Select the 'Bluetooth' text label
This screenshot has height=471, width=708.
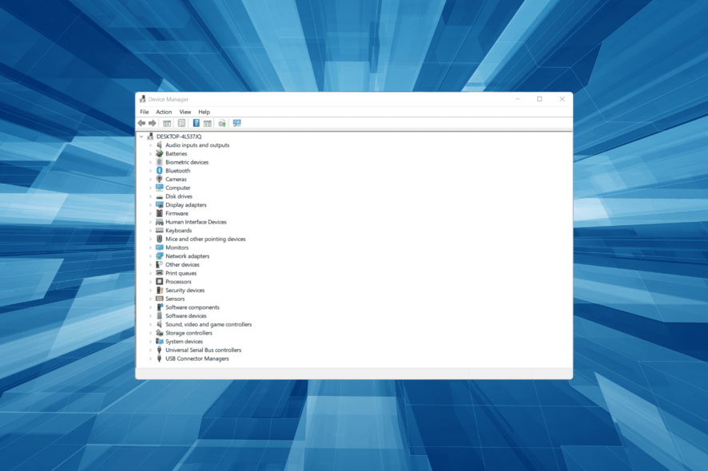point(178,171)
